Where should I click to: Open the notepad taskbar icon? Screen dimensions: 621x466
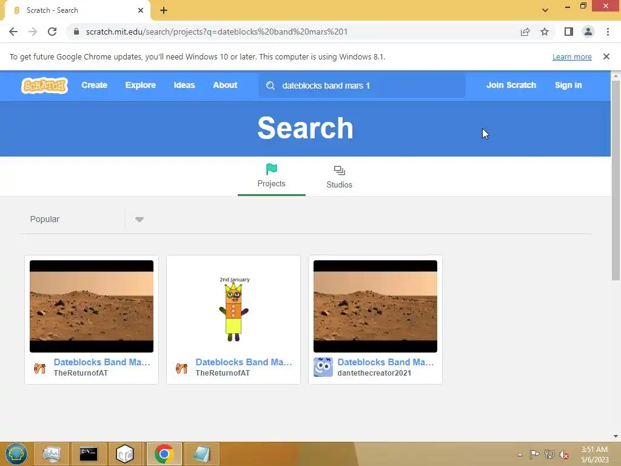(201, 454)
